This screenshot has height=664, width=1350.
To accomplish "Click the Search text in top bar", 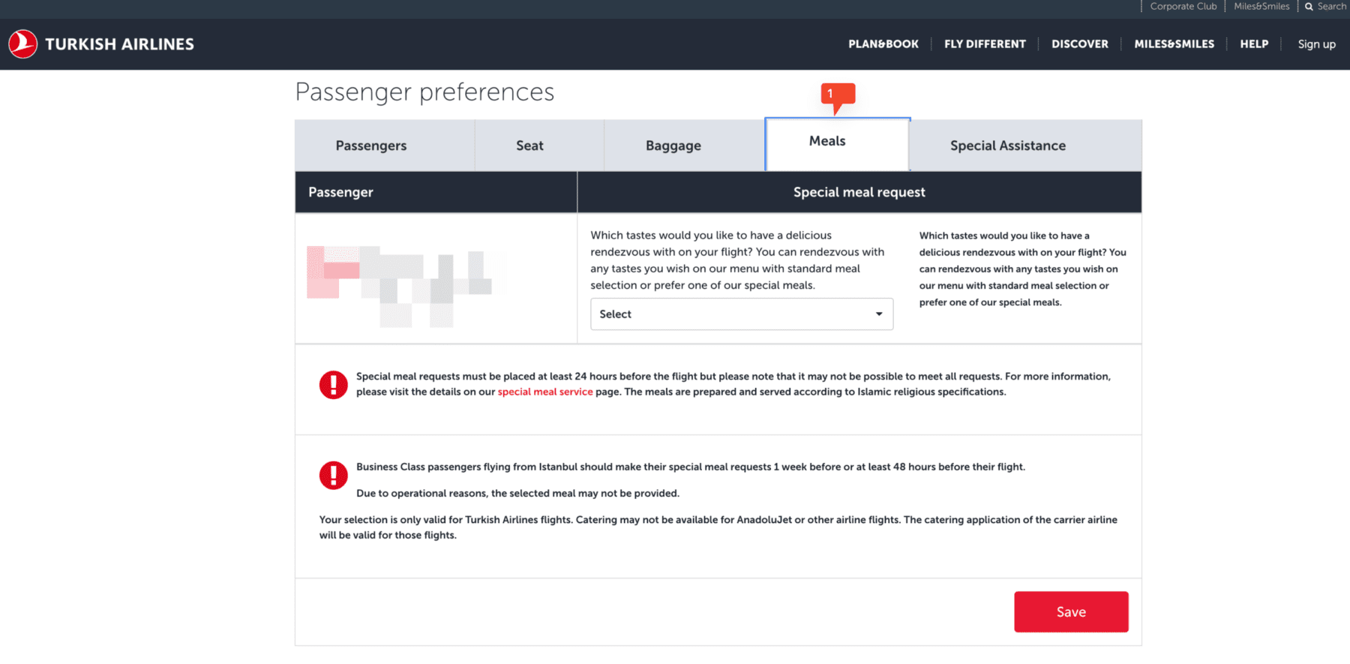I will pyautogui.click(x=1332, y=6).
